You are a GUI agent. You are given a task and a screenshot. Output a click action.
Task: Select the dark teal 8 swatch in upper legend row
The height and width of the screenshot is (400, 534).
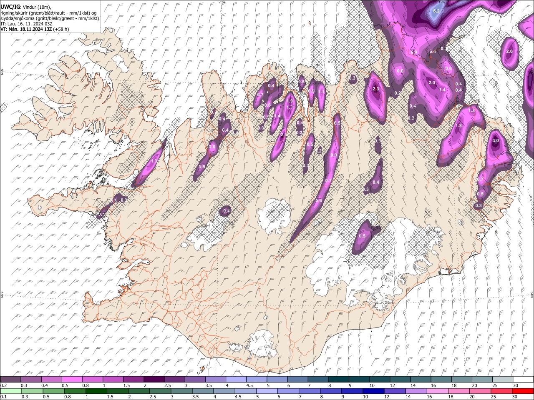338,379
